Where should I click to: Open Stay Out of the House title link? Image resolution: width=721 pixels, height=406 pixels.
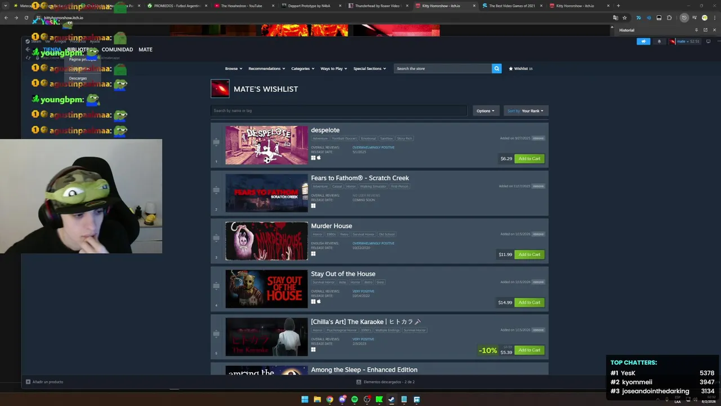[x=343, y=273]
